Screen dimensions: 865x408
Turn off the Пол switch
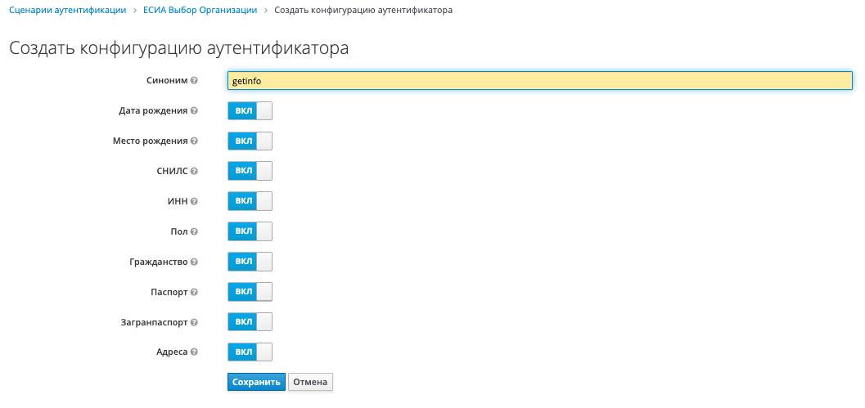[250, 231]
